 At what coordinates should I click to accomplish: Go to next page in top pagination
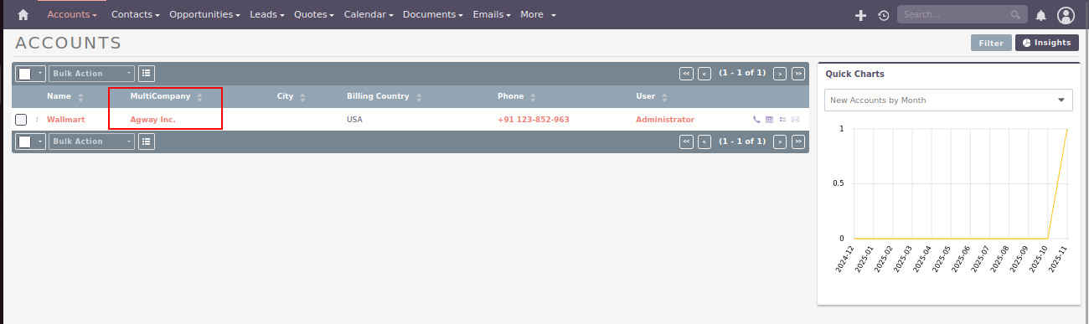coord(780,74)
